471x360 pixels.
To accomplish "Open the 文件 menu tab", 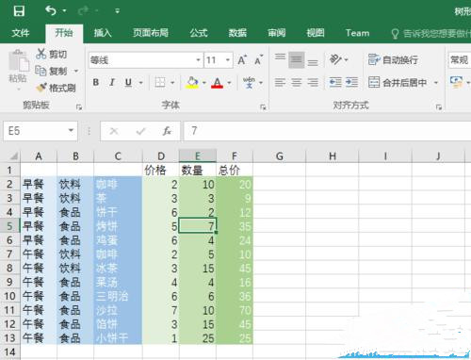I will coord(20,33).
